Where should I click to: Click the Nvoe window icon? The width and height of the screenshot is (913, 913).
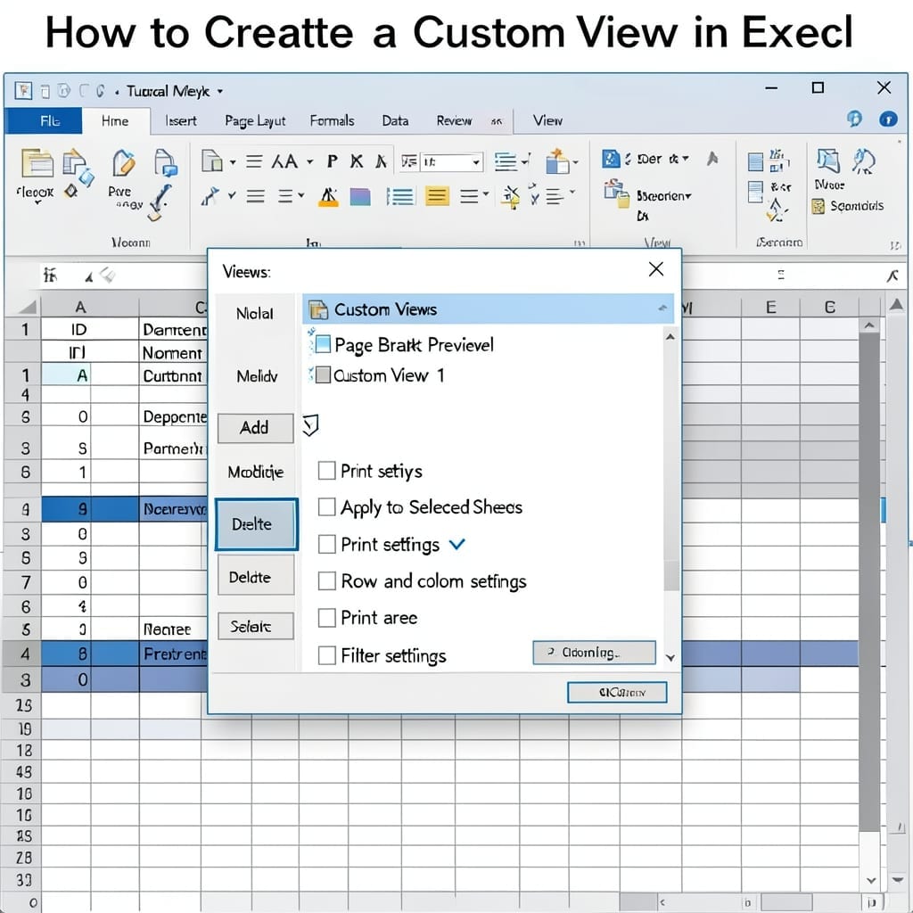click(x=827, y=160)
